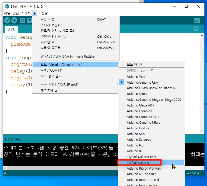The height and width of the screenshot is (186, 207).
Task: Select the highlighted LilyPad Arduino board
Action: [151, 163]
